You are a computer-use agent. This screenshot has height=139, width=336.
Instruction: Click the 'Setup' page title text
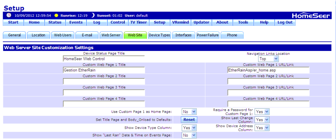(x=14, y=8)
